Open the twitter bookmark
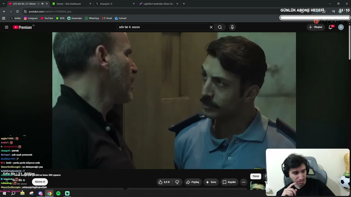The image size is (351, 197). tap(16, 18)
